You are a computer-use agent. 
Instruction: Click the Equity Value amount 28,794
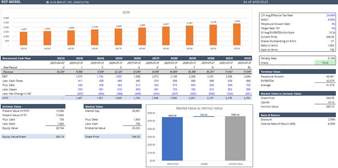point(60,128)
